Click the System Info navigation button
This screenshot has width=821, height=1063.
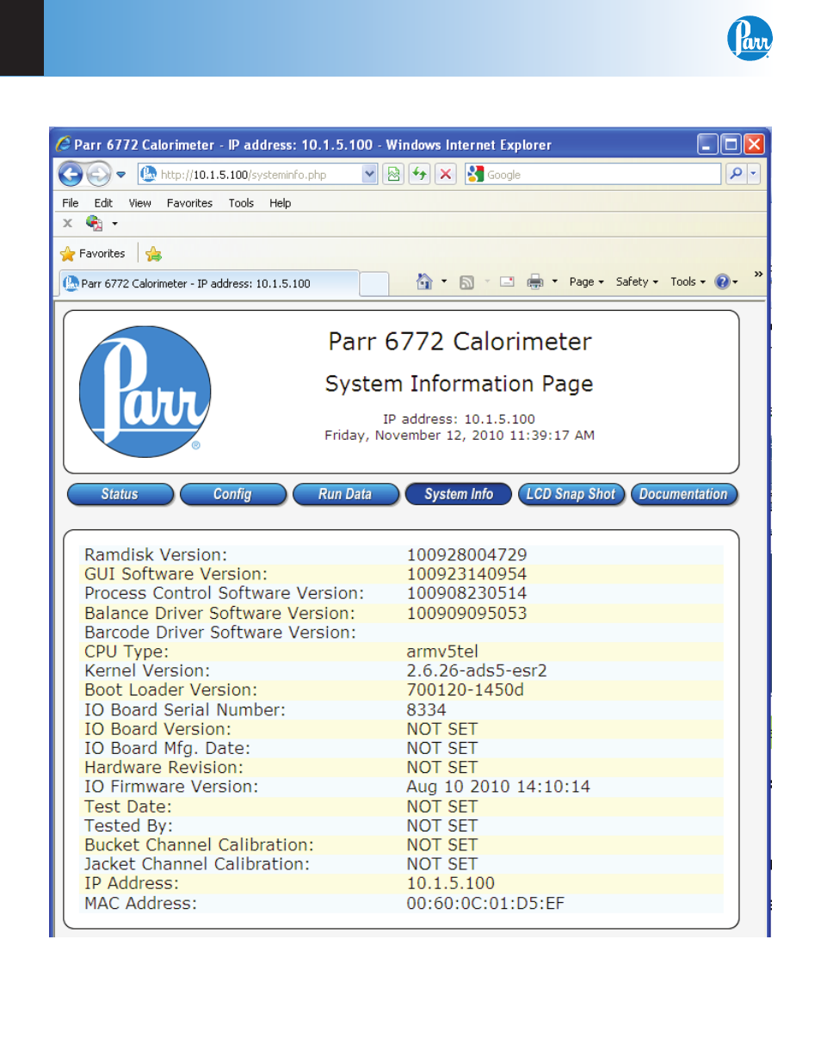click(x=459, y=494)
